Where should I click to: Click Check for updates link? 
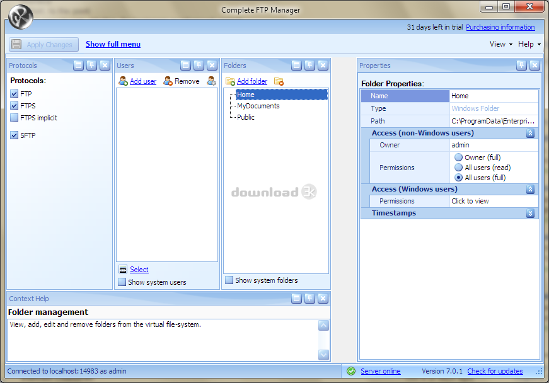pos(495,371)
